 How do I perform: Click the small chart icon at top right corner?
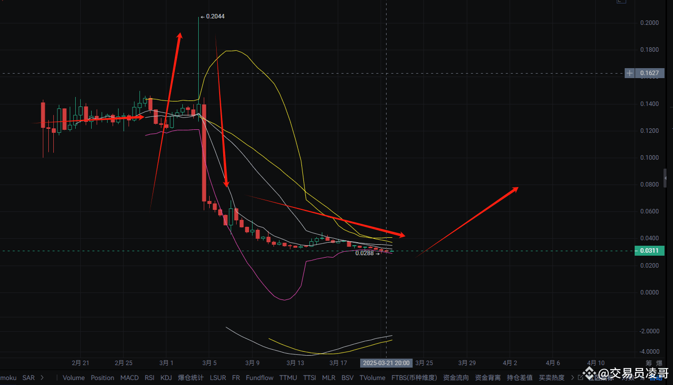tap(621, 2)
